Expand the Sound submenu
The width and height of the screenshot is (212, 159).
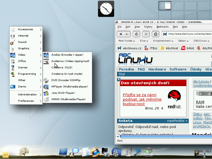click(x=26, y=42)
